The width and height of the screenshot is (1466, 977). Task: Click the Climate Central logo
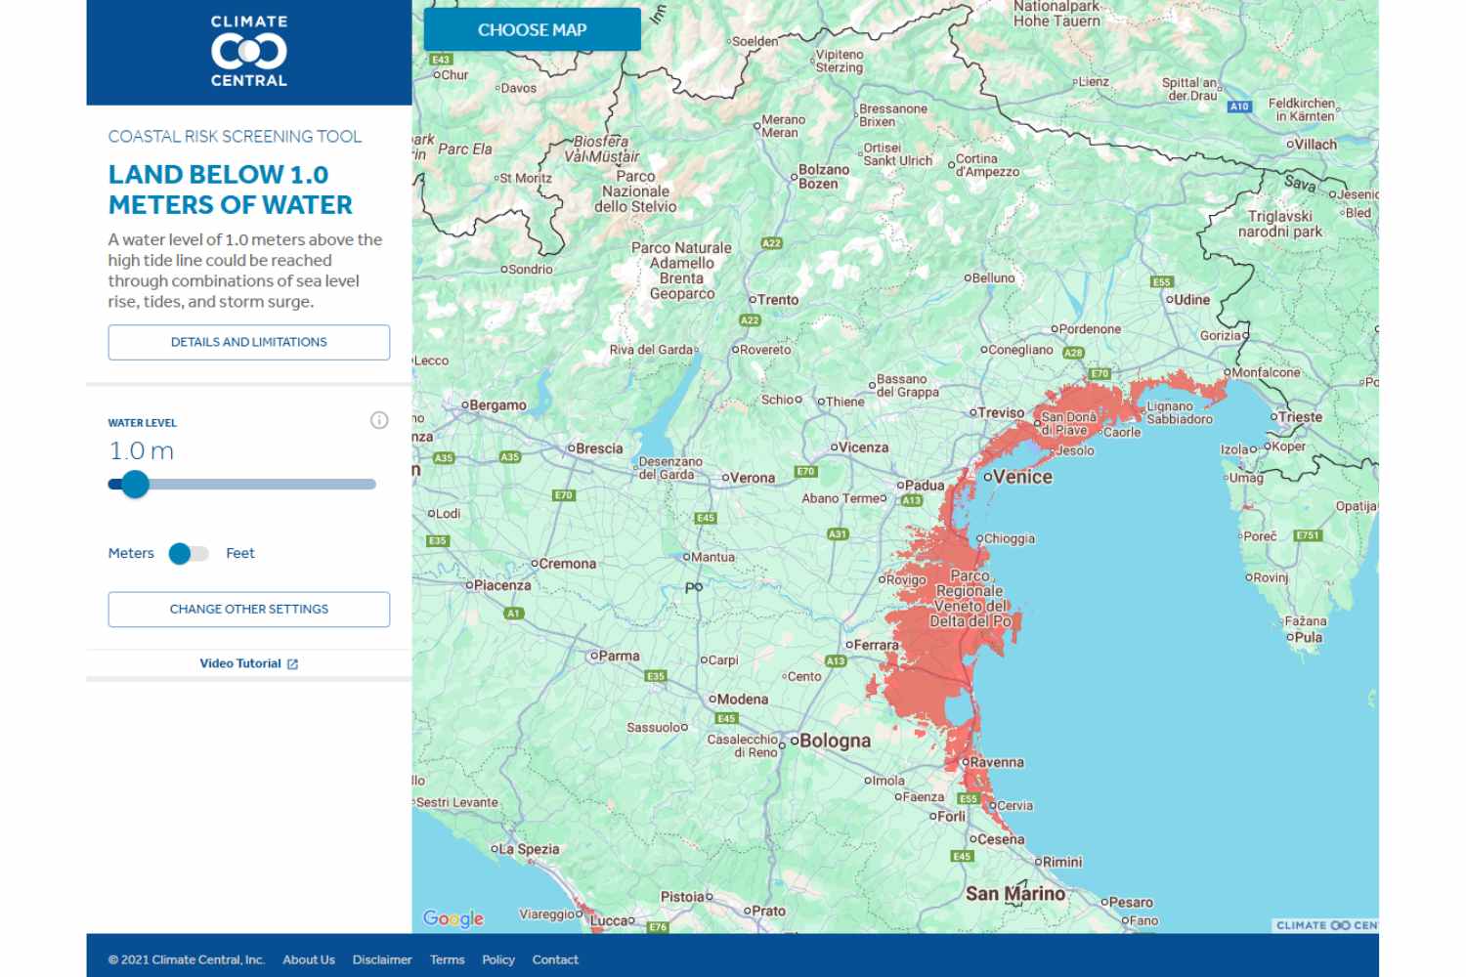pos(247,49)
